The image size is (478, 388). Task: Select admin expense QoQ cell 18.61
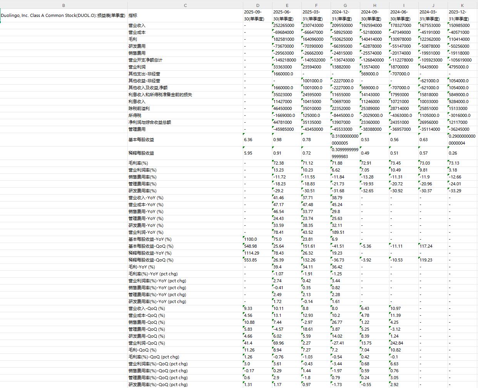point(316,329)
